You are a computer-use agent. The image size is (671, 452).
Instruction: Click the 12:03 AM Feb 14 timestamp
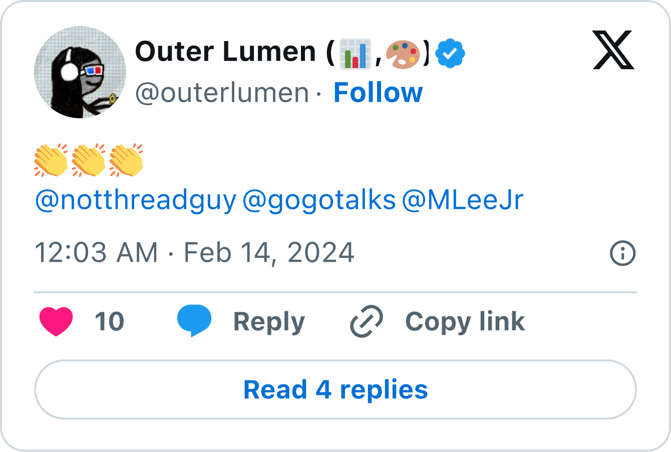(x=194, y=253)
